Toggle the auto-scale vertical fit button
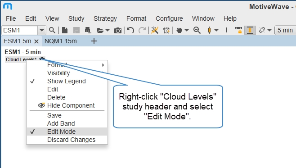This screenshot has height=168, width=296. (250, 30)
